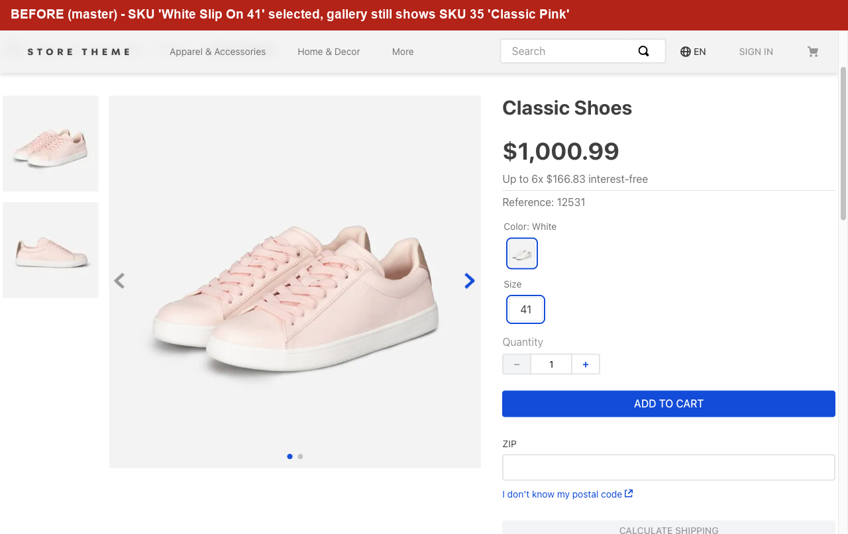Image resolution: width=848 pixels, height=534 pixels.
Task: Select the first gallery pagination dot
Action: pyautogui.click(x=290, y=456)
